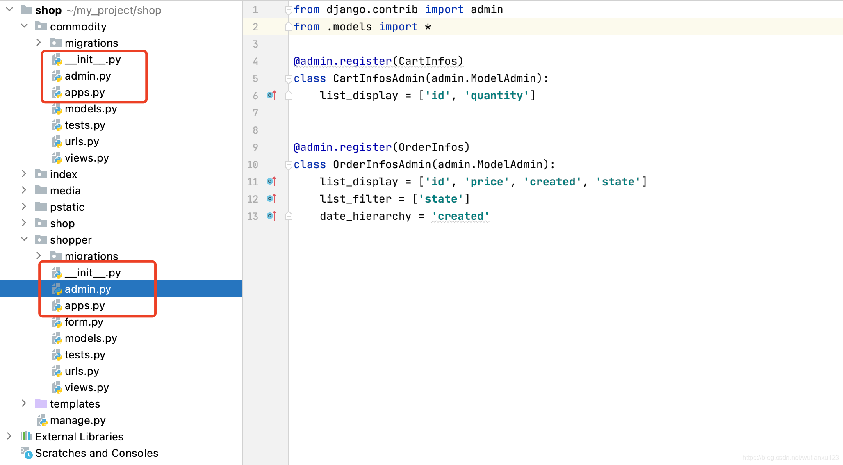Click the commodity migrations folder icon
This screenshot has height=465, width=843.
pos(56,43)
